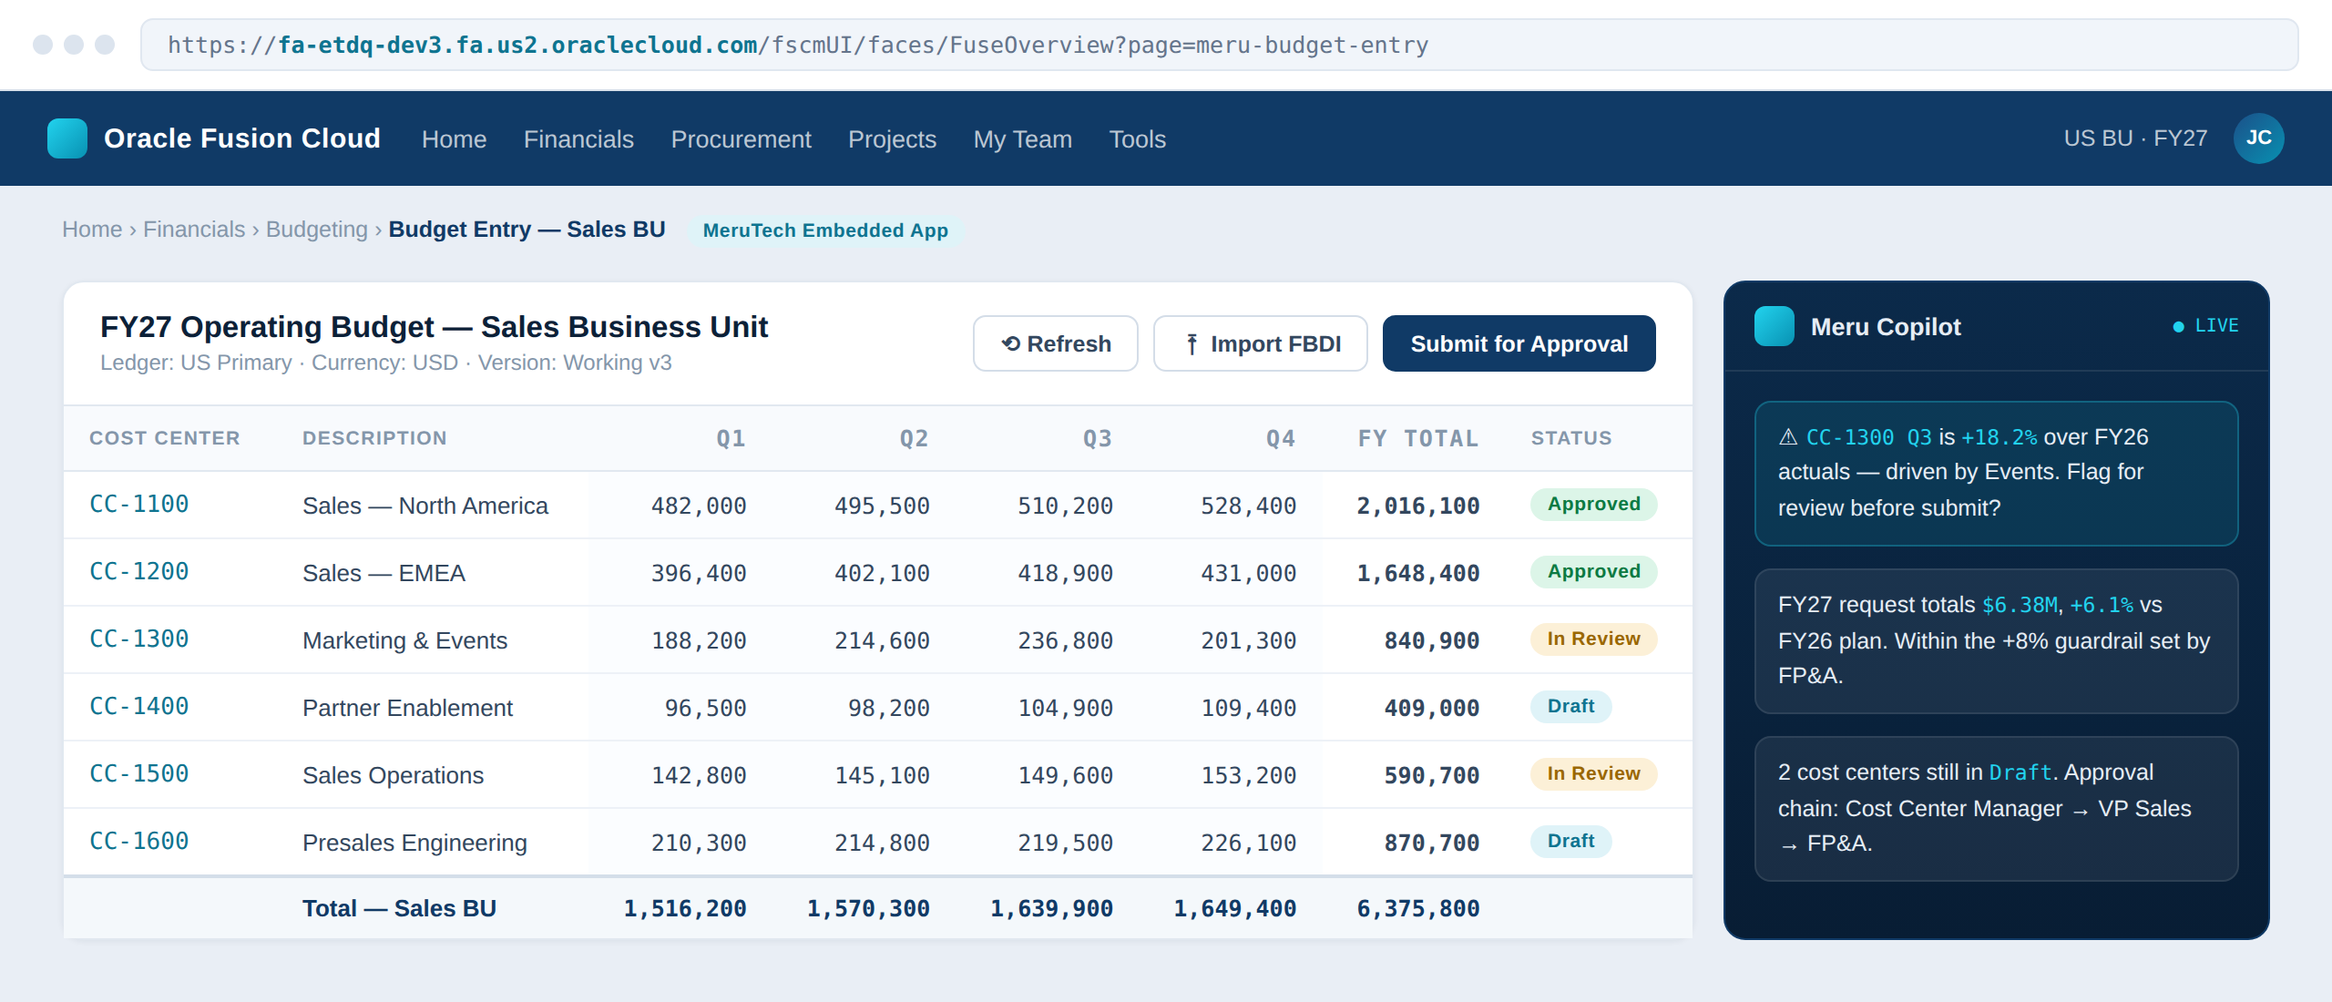2332x1002 pixels.
Task: Select Q3 value 236,800 for Marketing & Events
Action: (1065, 641)
